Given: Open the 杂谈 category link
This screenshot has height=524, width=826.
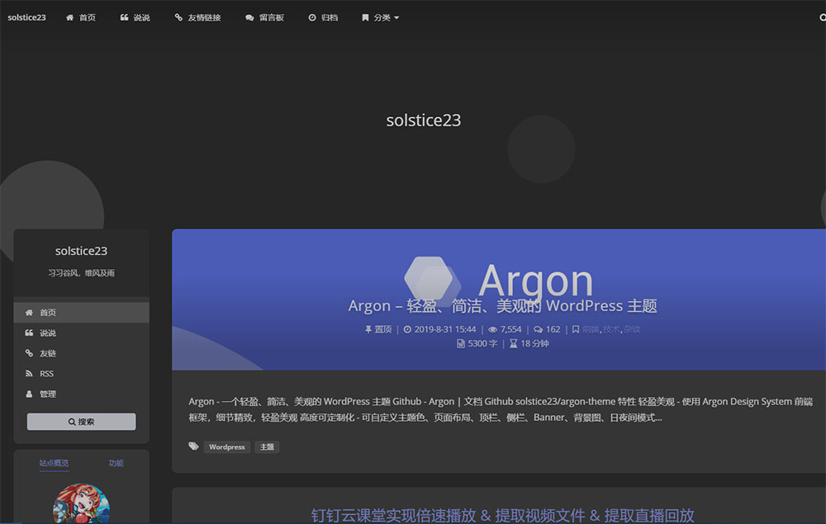Looking at the screenshot, I should coord(632,329).
